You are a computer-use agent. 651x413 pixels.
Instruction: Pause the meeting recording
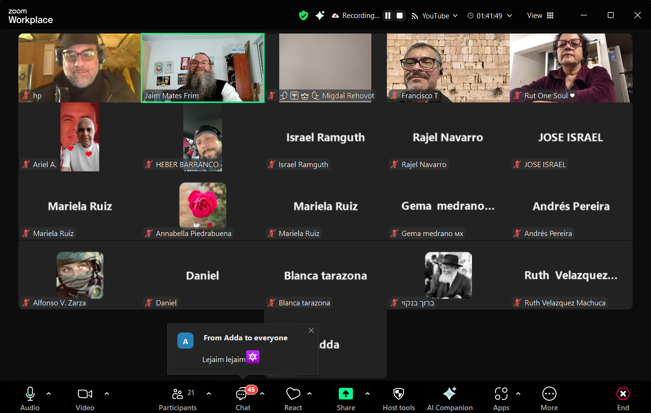tap(388, 16)
